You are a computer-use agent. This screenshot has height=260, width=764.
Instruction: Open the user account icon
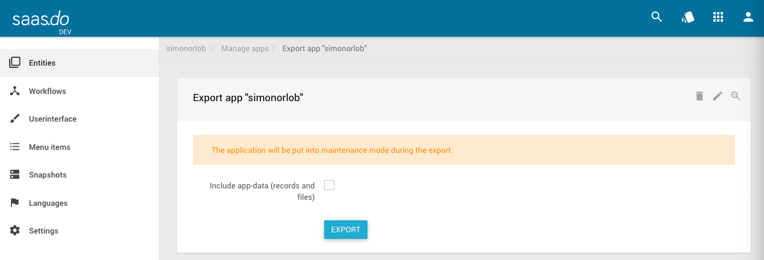pos(748,17)
